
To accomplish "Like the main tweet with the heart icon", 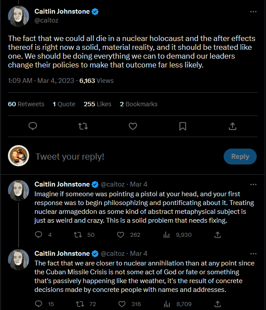I will click(133, 126).
